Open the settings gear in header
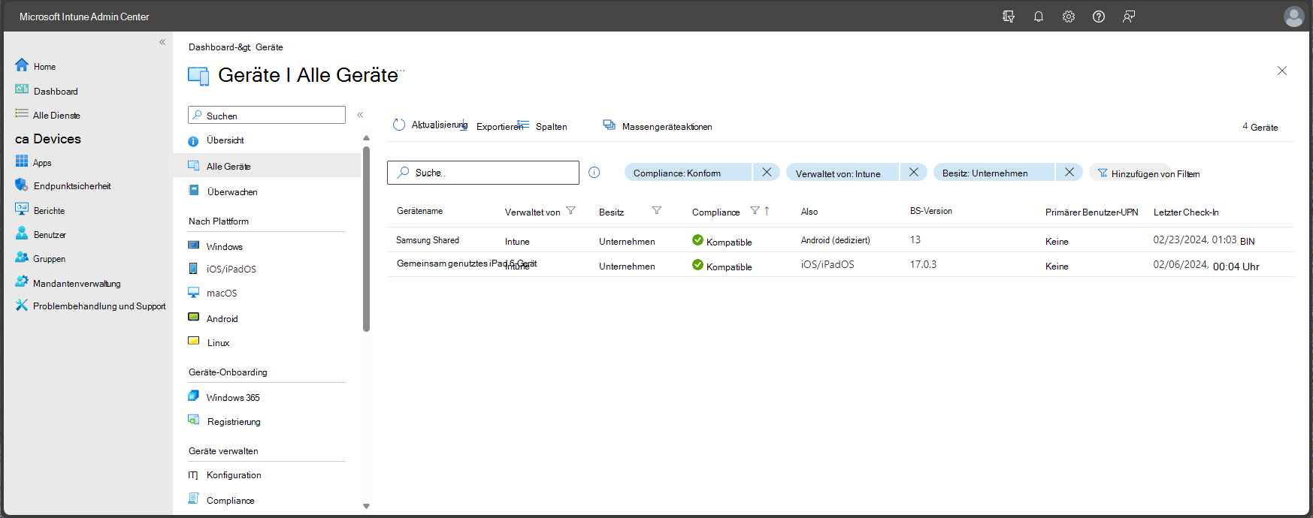Viewport: 1313px width, 518px height. tap(1068, 17)
